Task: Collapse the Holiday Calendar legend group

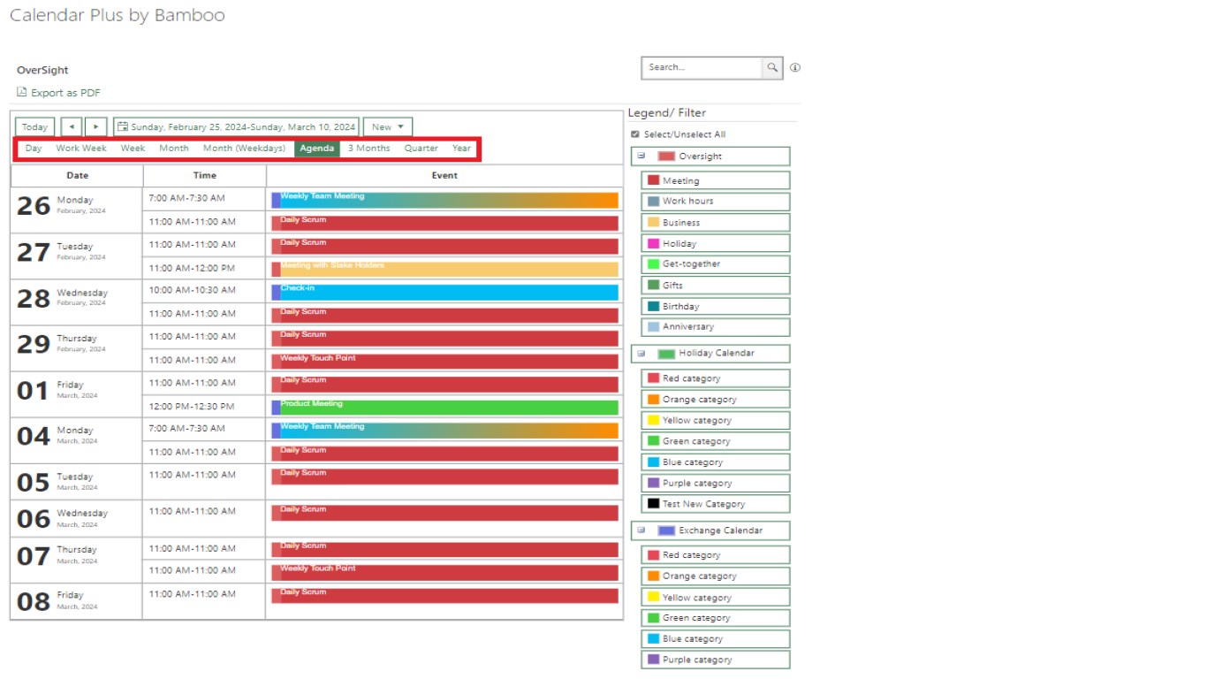Action: (x=641, y=354)
